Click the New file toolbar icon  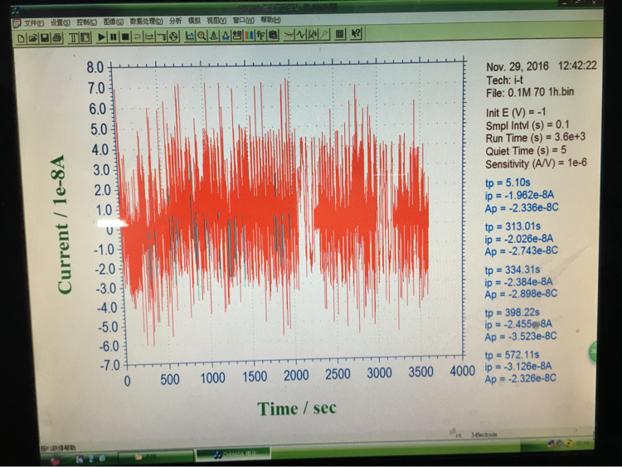coord(21,38)
